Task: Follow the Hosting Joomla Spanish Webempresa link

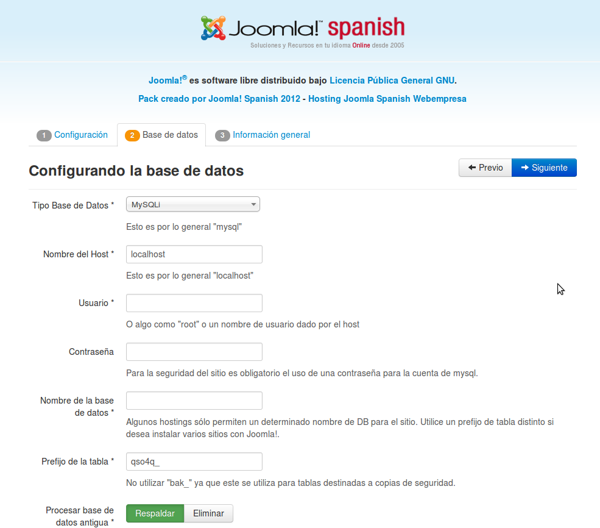Action: point(387,99)
